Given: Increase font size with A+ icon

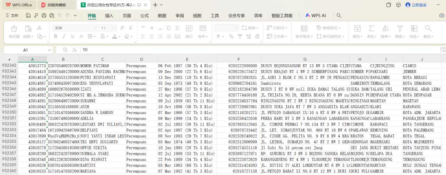Looking at the screenshot, I should pyautogui.click(x=122, y=28).
